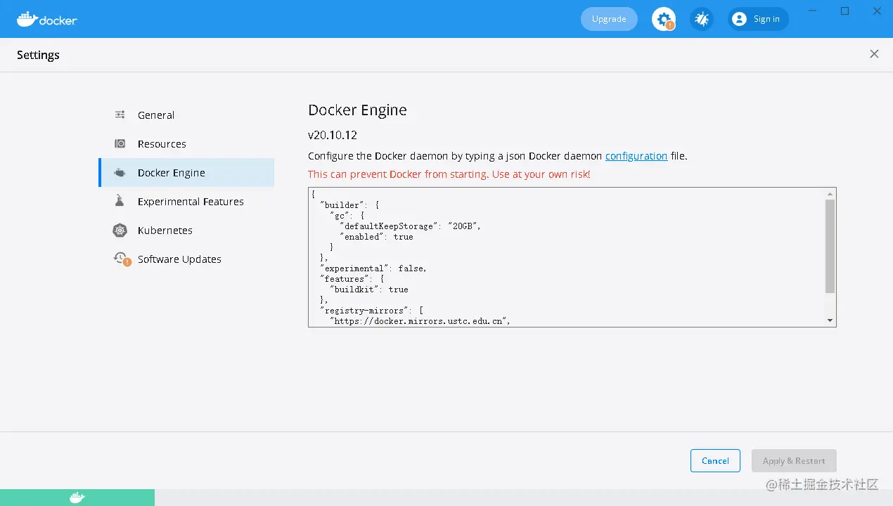Click the user avatar icon beside Sign in
Screen dimensions: 893x506
click(x=739, y=19)
